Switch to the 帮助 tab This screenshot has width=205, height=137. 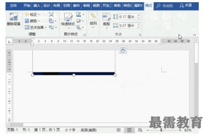pos(117,6)
